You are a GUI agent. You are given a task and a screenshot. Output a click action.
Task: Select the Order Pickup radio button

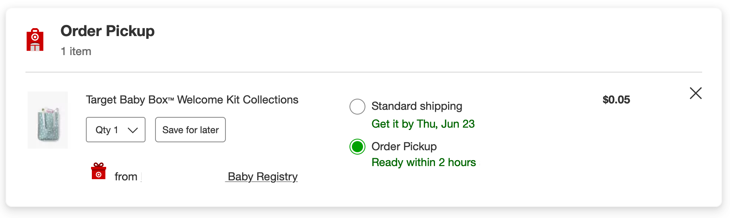click(x=357, y=147)
